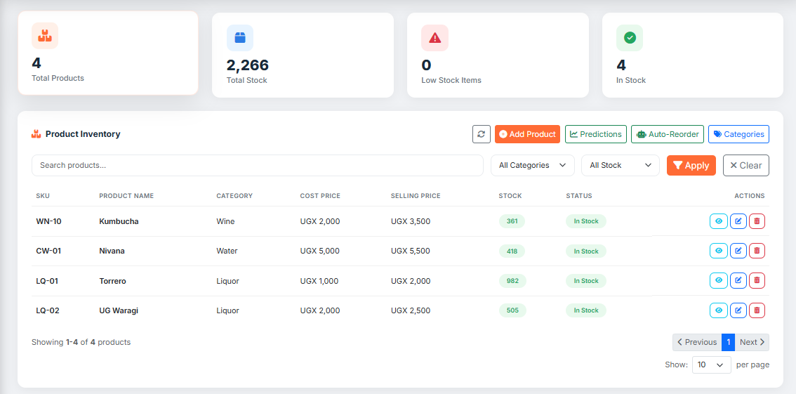Edit the UG Waragi product row

pos(738,310)
